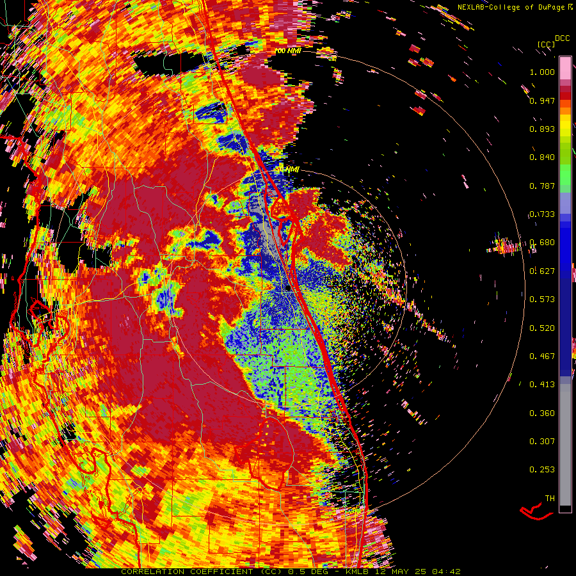Select the 0.573 scale value

[542, 300]
